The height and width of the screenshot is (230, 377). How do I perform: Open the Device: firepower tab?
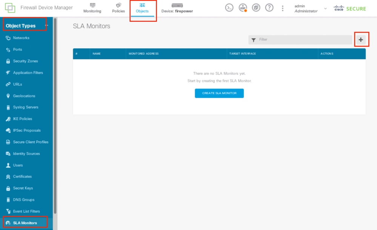coord(177,8)
